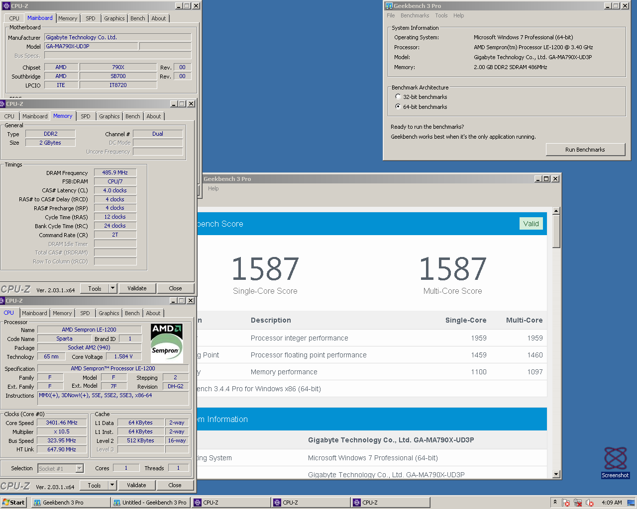Click the Core Voltage 1.584 V value
637x509 pixels.
tap(123, 356)
